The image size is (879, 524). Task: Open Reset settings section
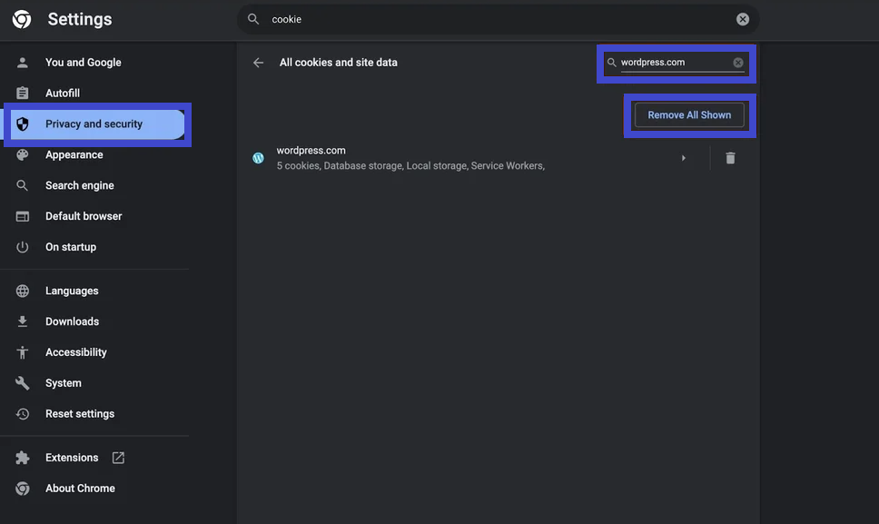(80, 414)
